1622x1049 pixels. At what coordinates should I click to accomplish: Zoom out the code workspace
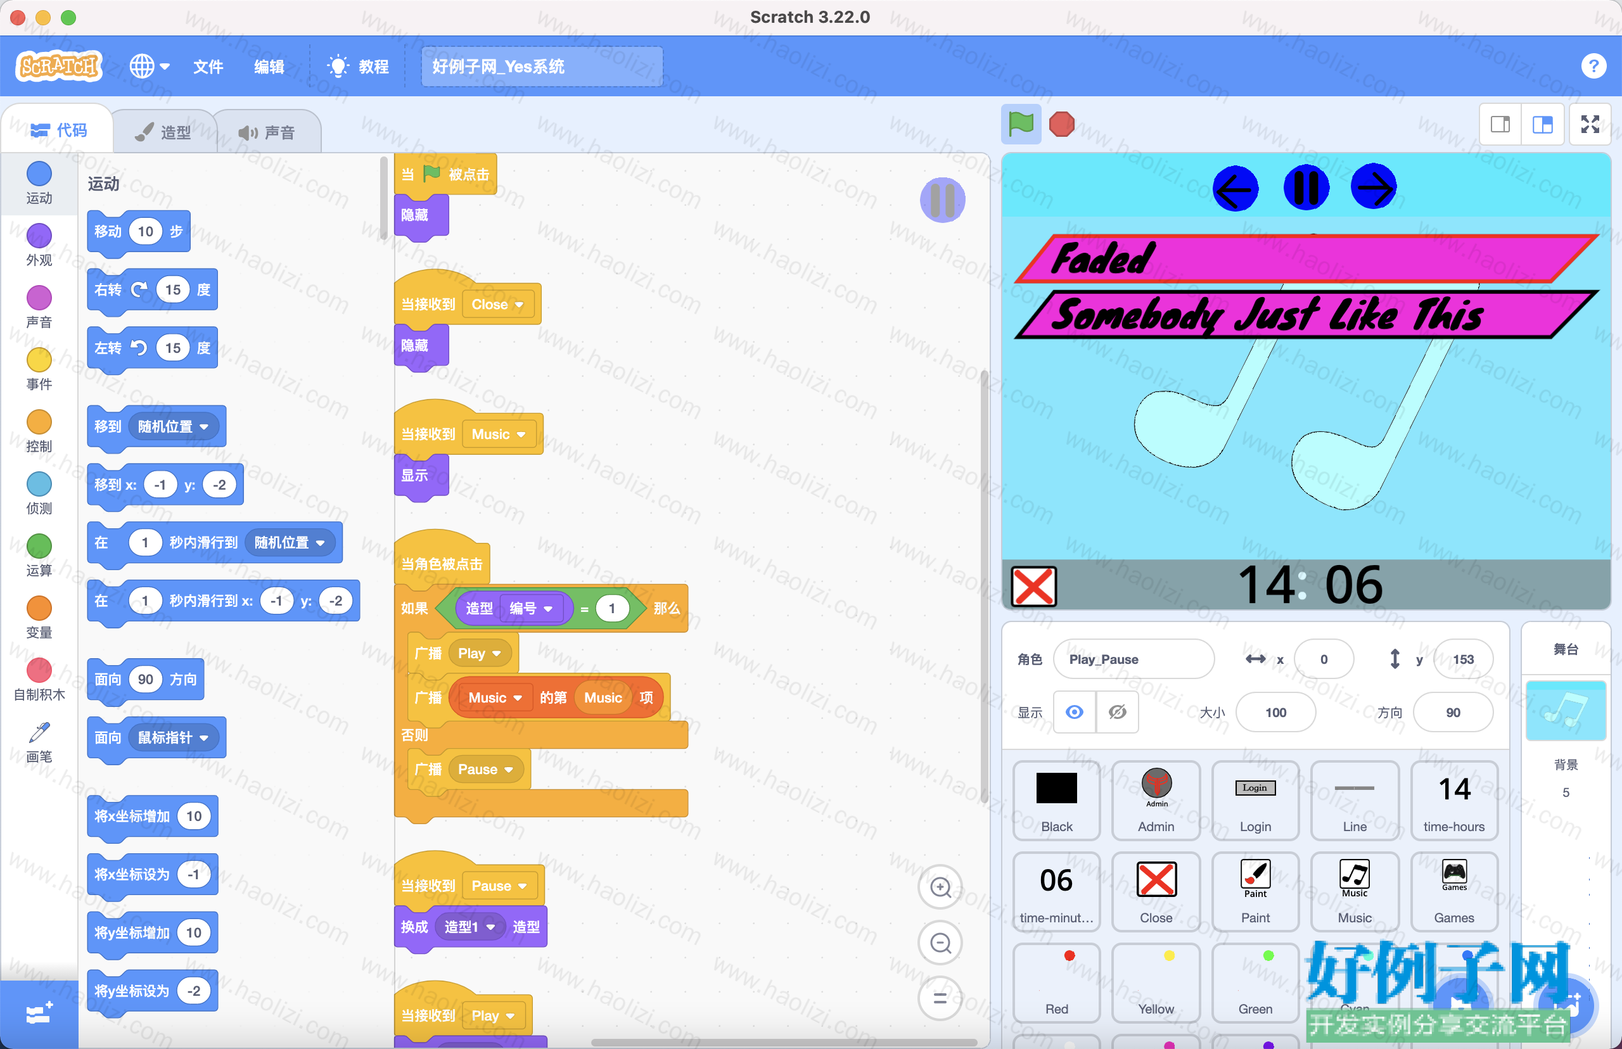(x=940, y=943)
